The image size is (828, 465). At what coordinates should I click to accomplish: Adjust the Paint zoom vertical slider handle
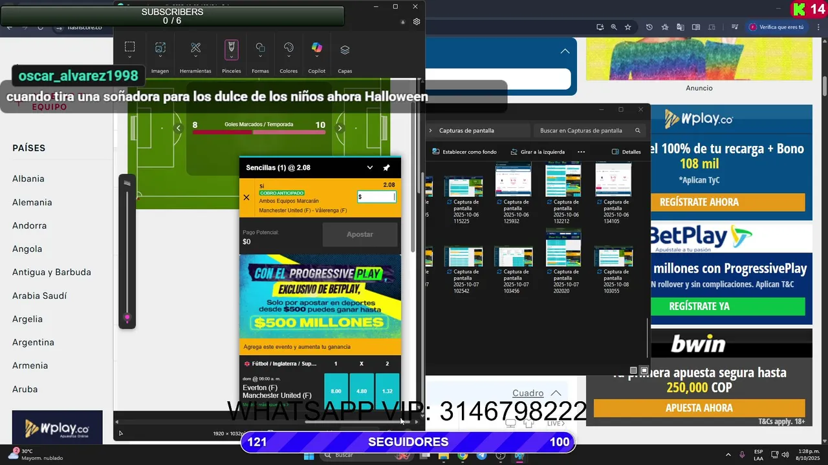click(127, 318)
